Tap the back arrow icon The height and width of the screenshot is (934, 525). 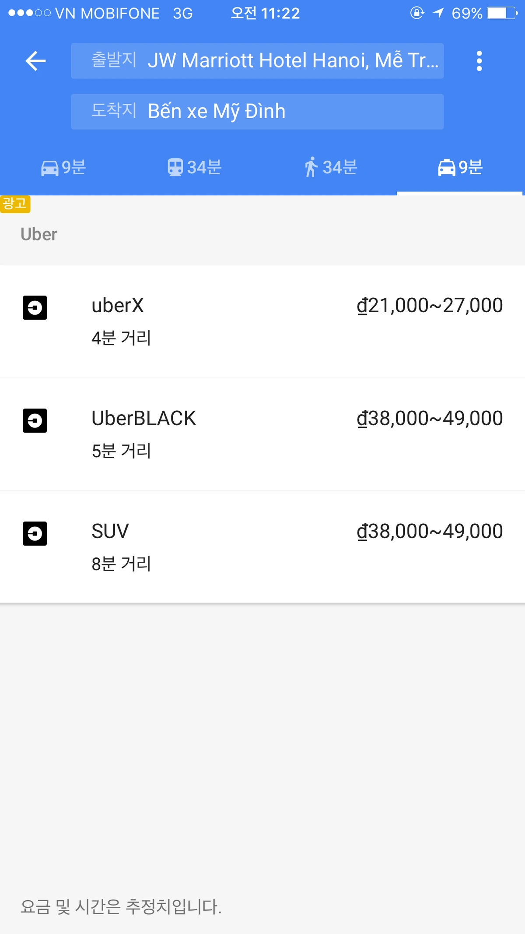(35, 61)
